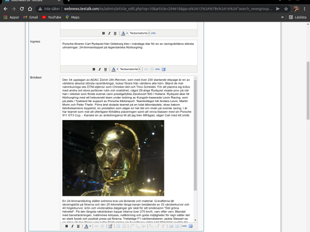Image resolution: width=310 pixels, height=232 pixels.
Task: Select the golden robot image in Brödtext
Action: (113, 158)
